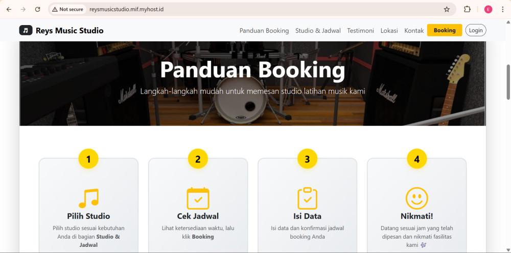Click the Not secure site info chip
511x253 pixels.
pos(68,9)
